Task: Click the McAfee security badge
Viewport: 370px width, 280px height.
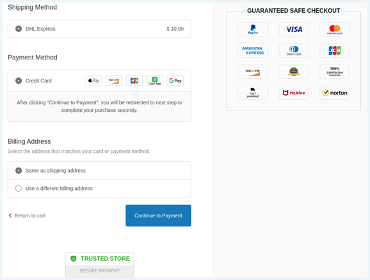Action: (x=294, y=93)
